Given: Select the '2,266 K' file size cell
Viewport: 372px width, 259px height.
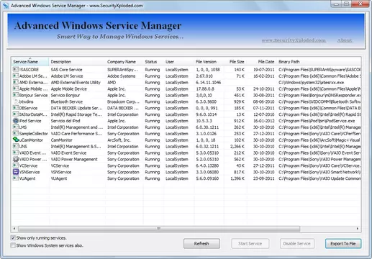Looking at the screenshot, I should coord(237,146).
